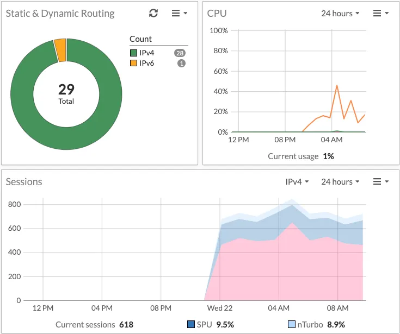Select the IPv4 count badge 28

tap(180, 53)
